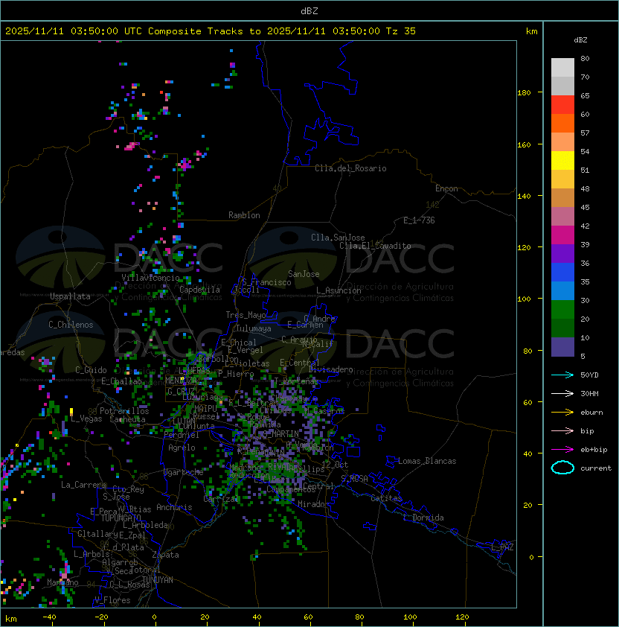Click the '50YD' legend label
This screenshot has height=627, width=619.
click(x=589, y=375)
